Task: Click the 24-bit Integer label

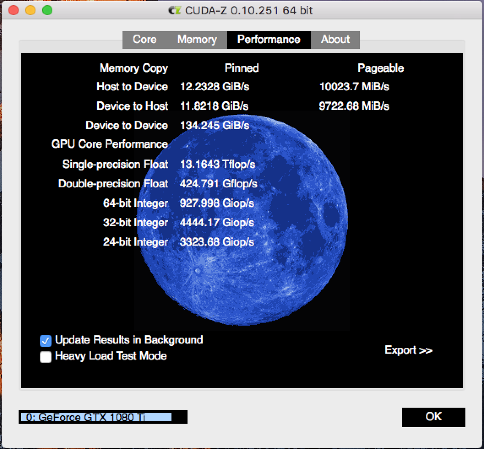Action: (136, 242)
